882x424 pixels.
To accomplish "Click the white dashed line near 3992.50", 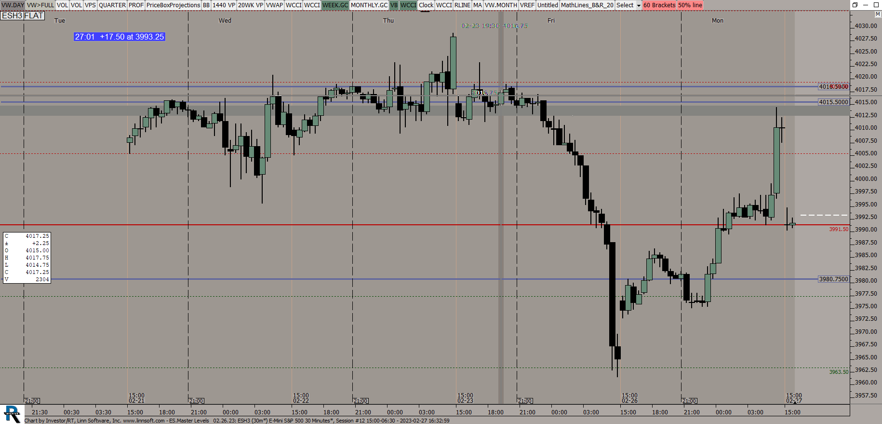I will [x=824, y=215].
